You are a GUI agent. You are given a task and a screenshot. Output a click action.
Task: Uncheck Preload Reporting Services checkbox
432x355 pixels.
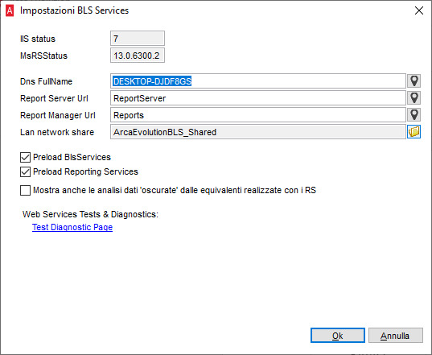click(25, 172)
